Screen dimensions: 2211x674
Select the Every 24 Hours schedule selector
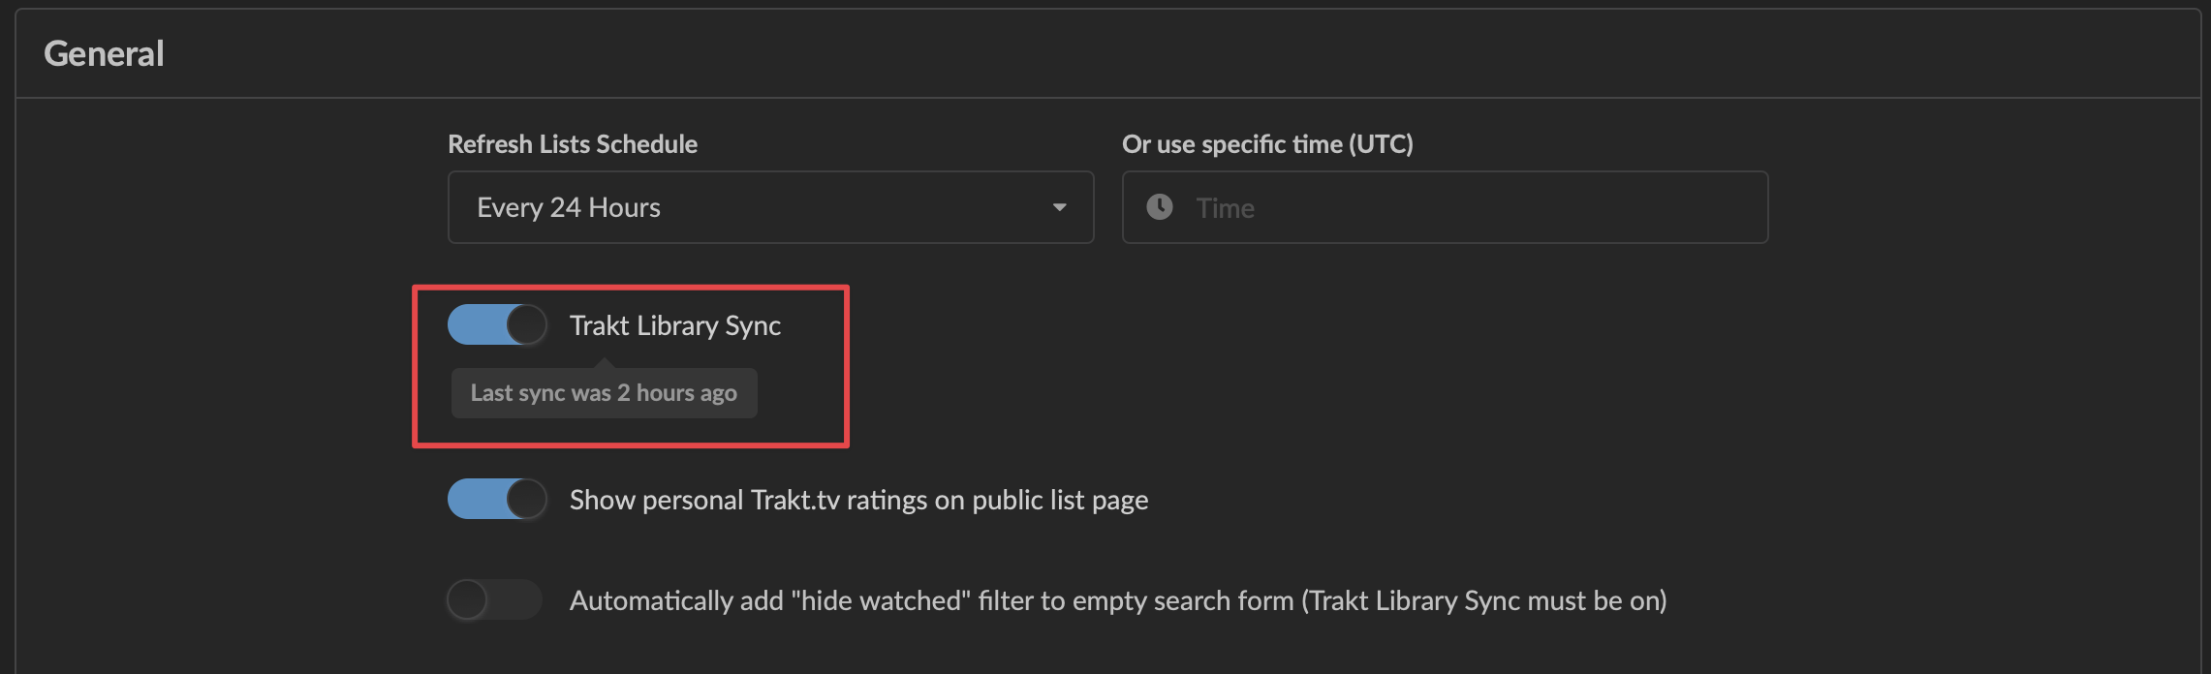point(770,207)
